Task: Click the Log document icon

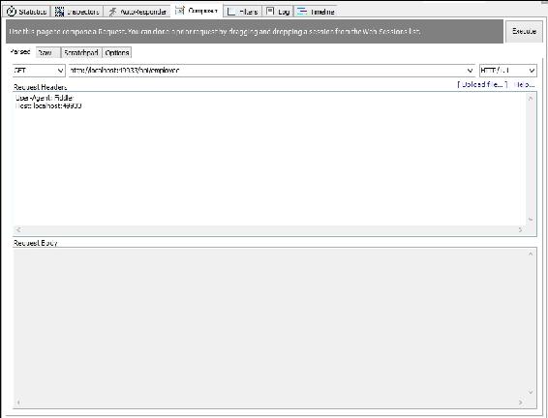Action: pos(270,11)
